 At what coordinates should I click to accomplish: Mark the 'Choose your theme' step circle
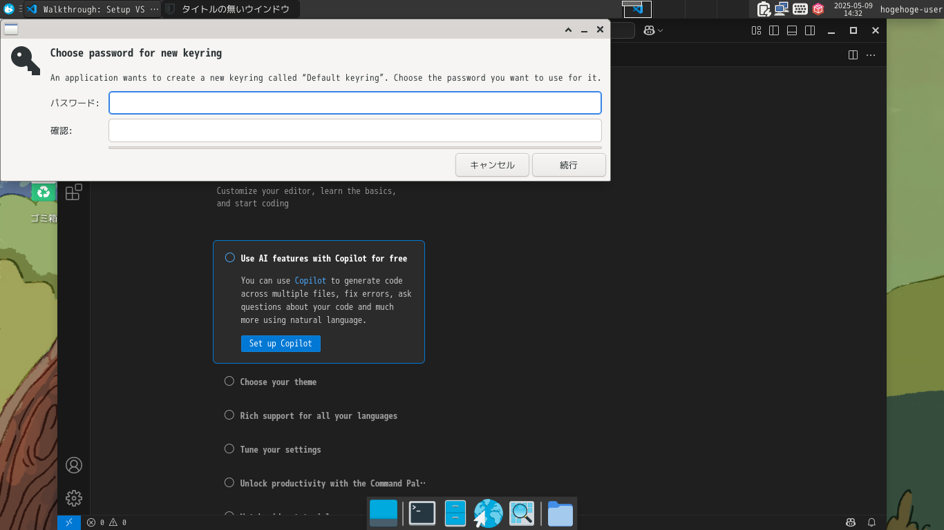click(x=229, y=381)
